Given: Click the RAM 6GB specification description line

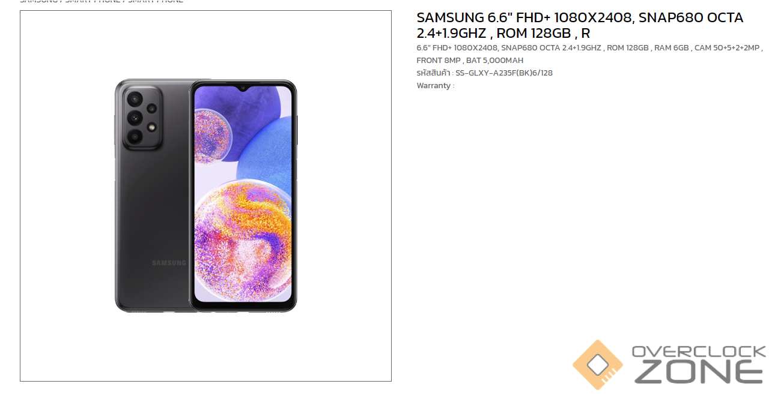Looking at the screenshot, I should tap(589, 47).
